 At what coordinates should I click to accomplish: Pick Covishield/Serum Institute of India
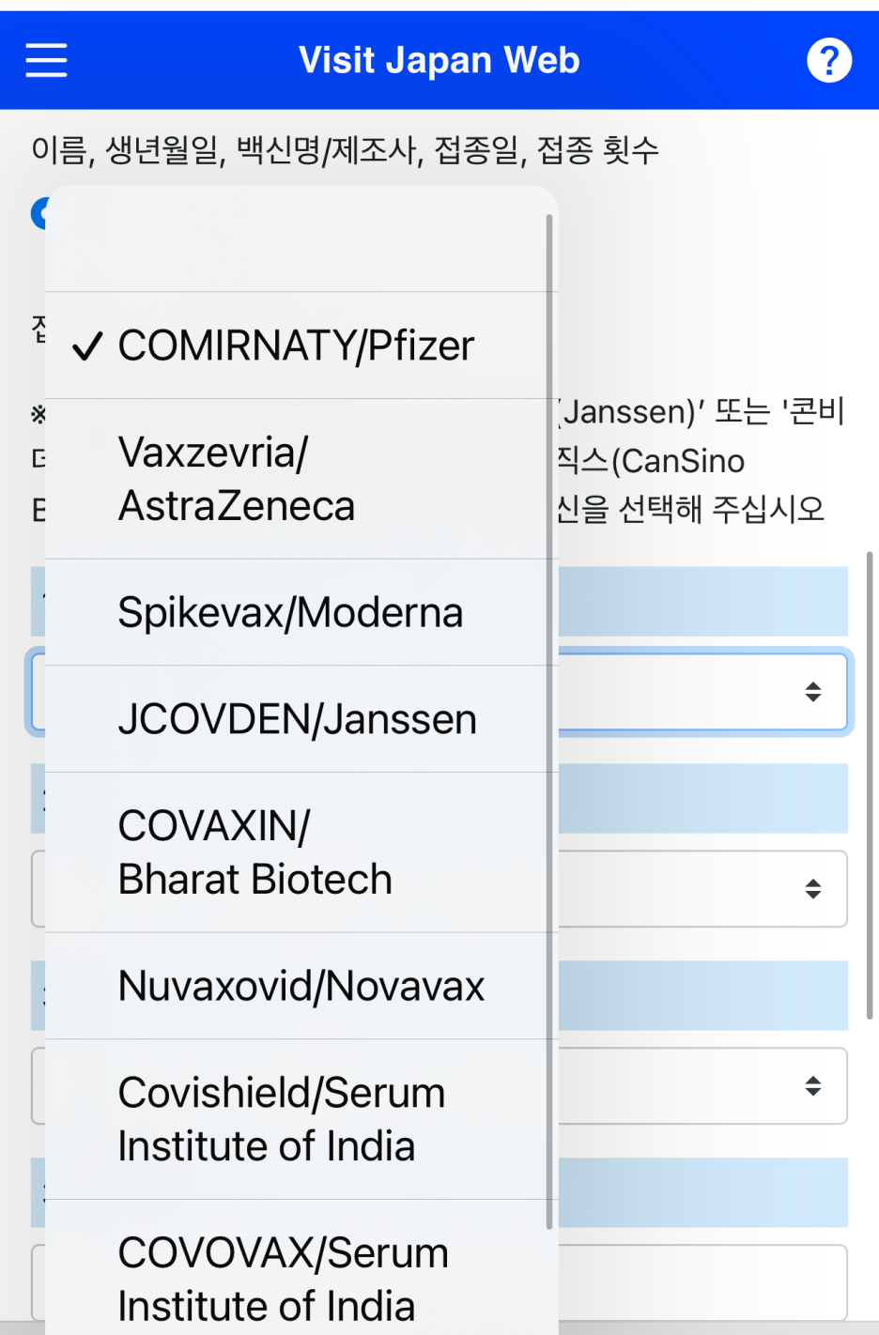(x=301, y=1119)
